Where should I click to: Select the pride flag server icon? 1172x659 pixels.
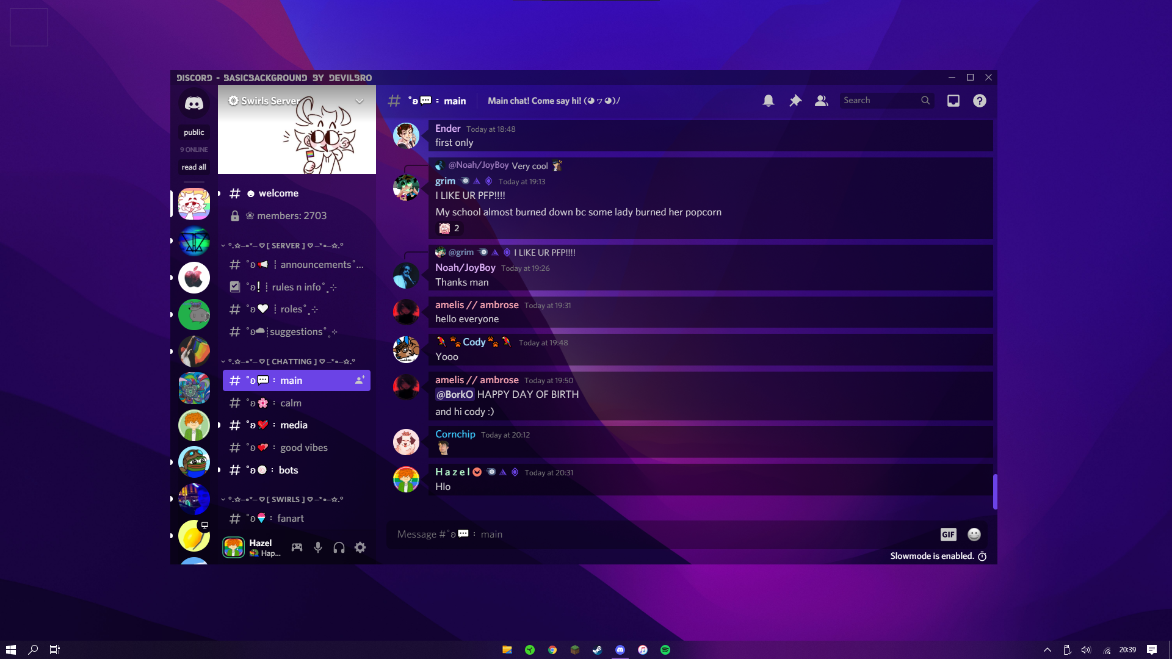194,351
